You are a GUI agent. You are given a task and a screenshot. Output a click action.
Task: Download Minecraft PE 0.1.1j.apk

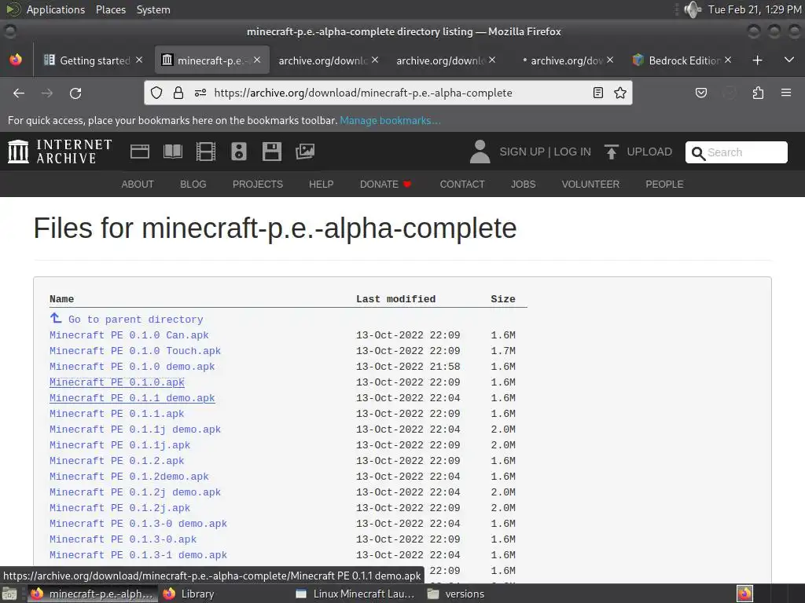point(119,445)
